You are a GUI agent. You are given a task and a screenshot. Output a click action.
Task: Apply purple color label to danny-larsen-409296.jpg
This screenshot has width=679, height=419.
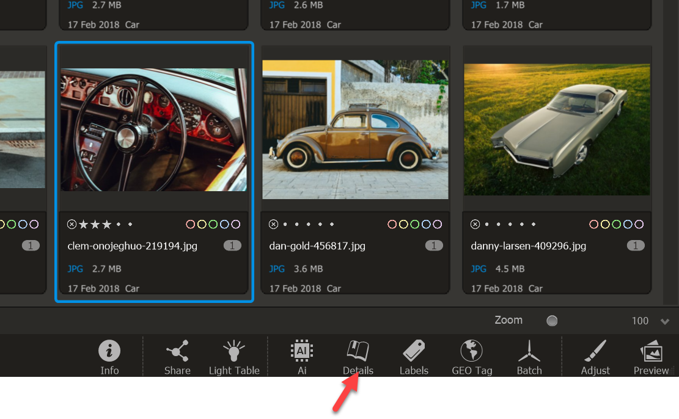coord(639,224)
